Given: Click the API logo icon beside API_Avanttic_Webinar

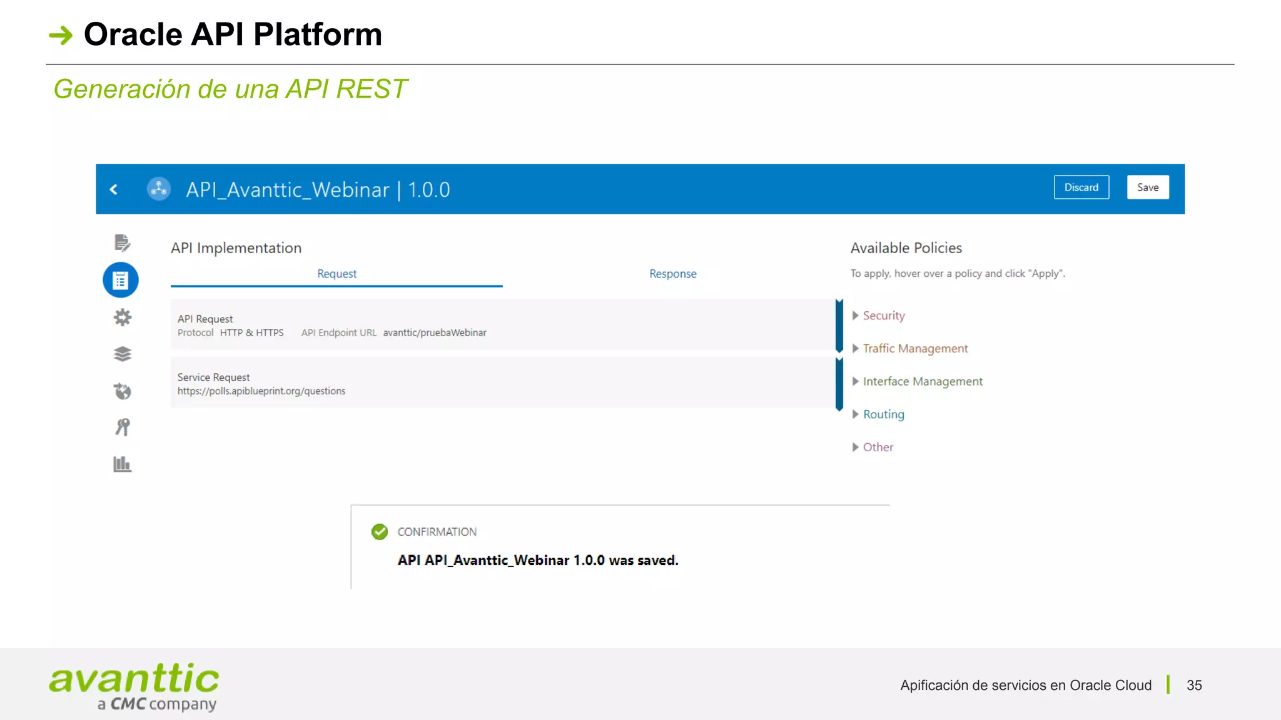Looking at the screenshot, I should coord(159,189).
